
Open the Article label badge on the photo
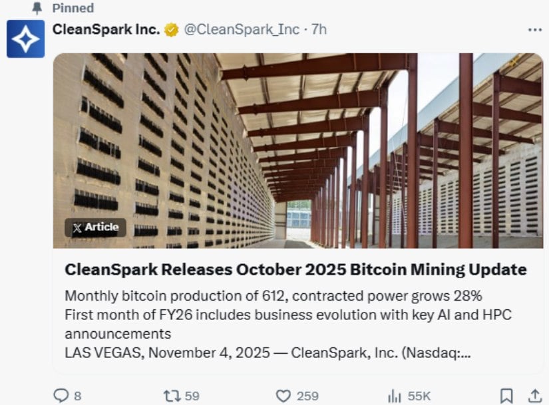click(96, 227)
